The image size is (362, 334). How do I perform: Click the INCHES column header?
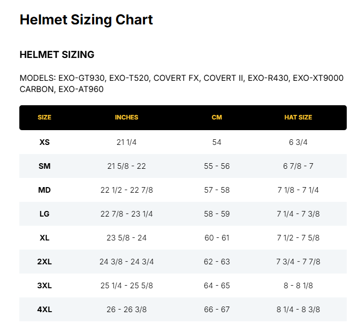(127, 117)
